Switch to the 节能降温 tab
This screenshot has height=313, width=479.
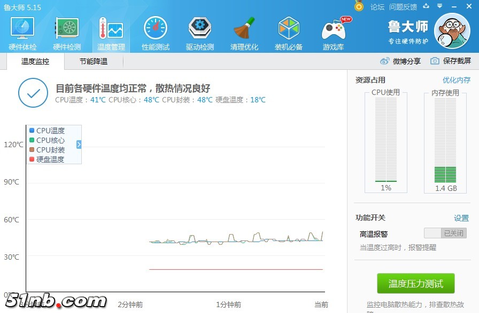click(94, 61)
